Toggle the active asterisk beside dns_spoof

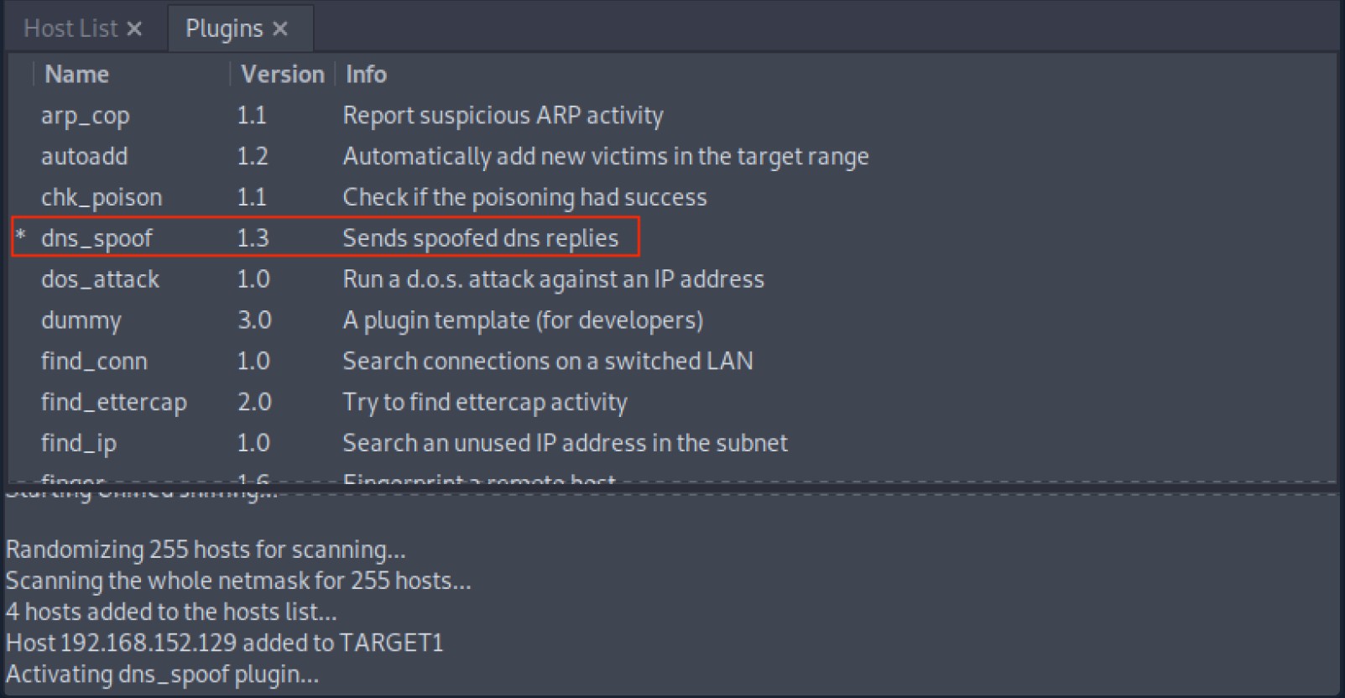point(21,236)
